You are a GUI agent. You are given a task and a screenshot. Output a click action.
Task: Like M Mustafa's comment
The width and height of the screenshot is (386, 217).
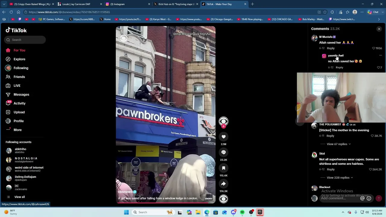point(374,48)
